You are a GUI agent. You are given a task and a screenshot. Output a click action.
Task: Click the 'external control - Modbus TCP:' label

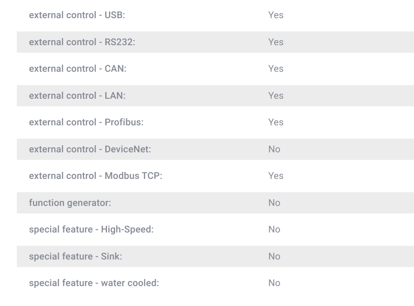click(96, 176)
